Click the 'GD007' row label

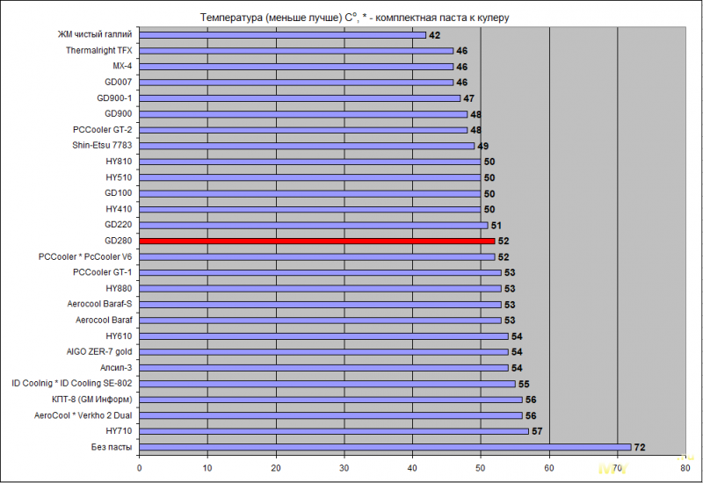(119, 82)
